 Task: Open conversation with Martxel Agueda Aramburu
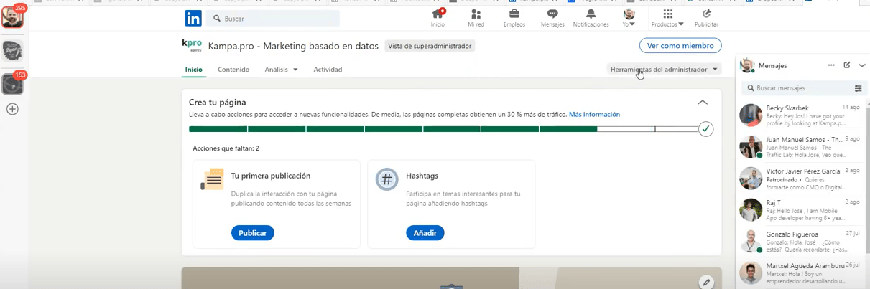coord(801,273)
